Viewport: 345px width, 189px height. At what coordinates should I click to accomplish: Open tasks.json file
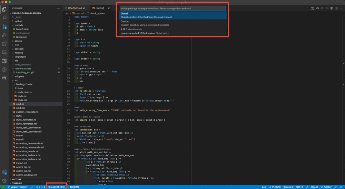tap(36, 37)
